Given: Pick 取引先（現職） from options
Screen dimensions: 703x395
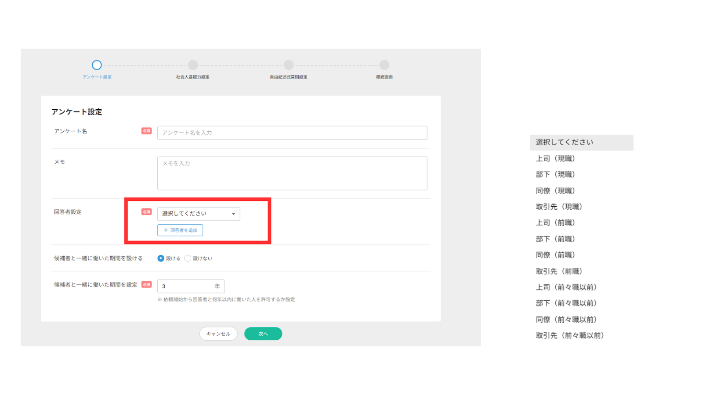Looking at the screenshot, I should [x=559, y=207].
